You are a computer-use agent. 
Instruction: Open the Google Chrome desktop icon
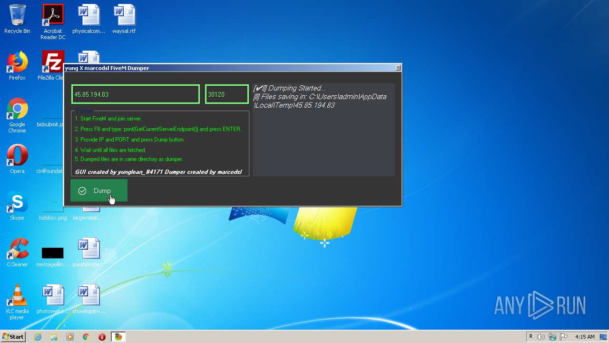pyautogui.click(x=17, y=116)
